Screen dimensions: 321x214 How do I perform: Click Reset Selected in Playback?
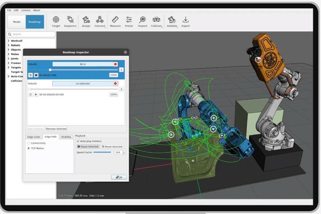[x=112, y=147]
